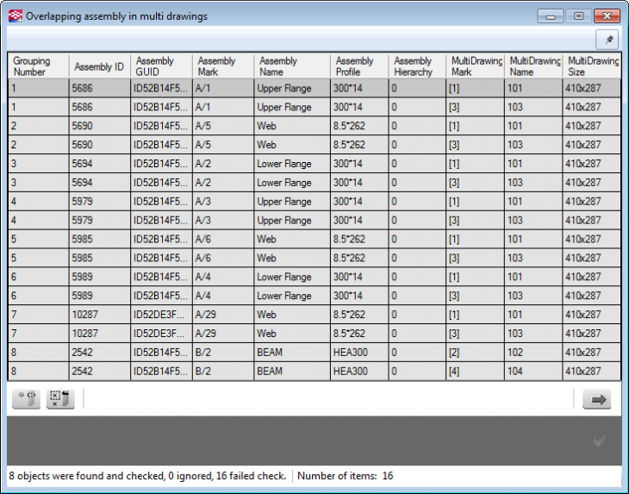Click MultiDrawing Mark [2] cell
The height and width of the screenshot is (494, 629).
(476, 353)
